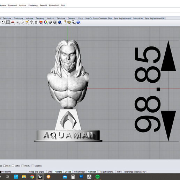
Task: Toggle SmartTrack in the status bar
Action: tap(80, 172)
